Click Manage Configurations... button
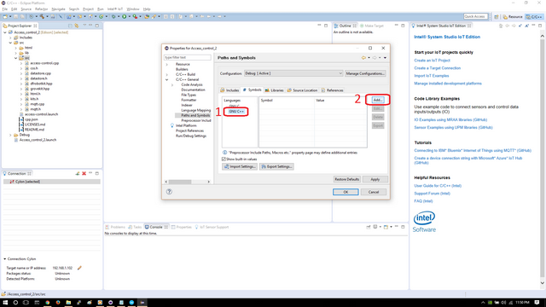 tap(365, 73)
